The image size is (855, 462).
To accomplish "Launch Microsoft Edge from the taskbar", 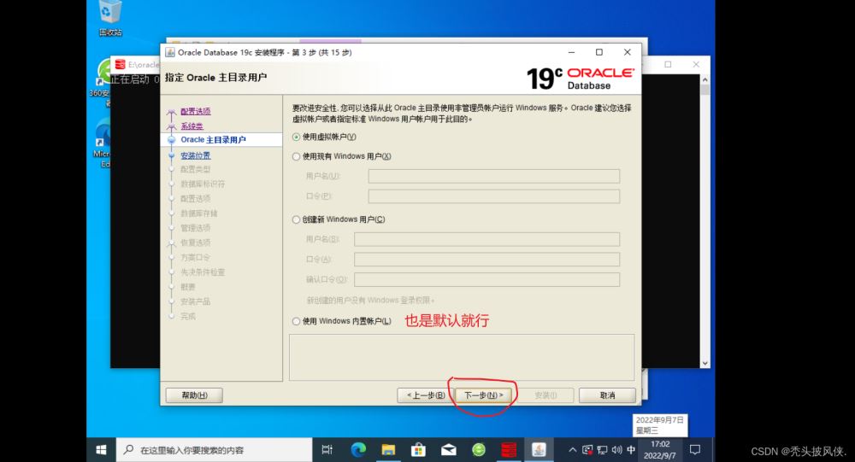I will (357, 449).
